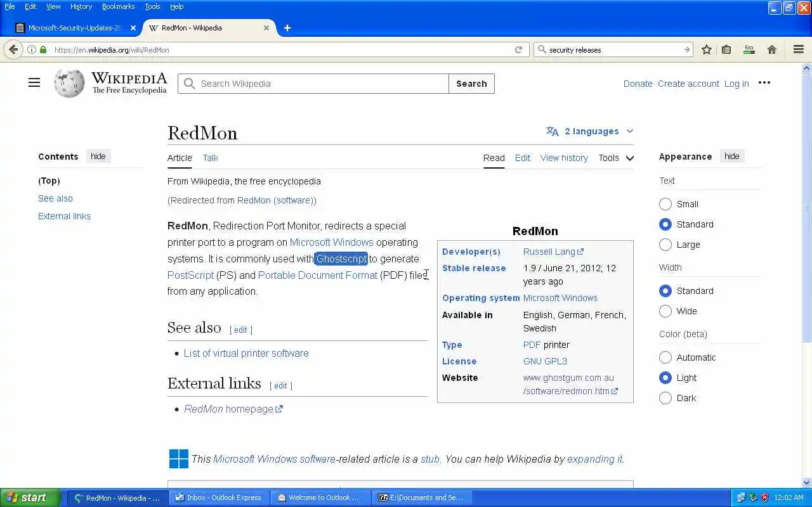Click the search go arrow

(x=686, y=49)
